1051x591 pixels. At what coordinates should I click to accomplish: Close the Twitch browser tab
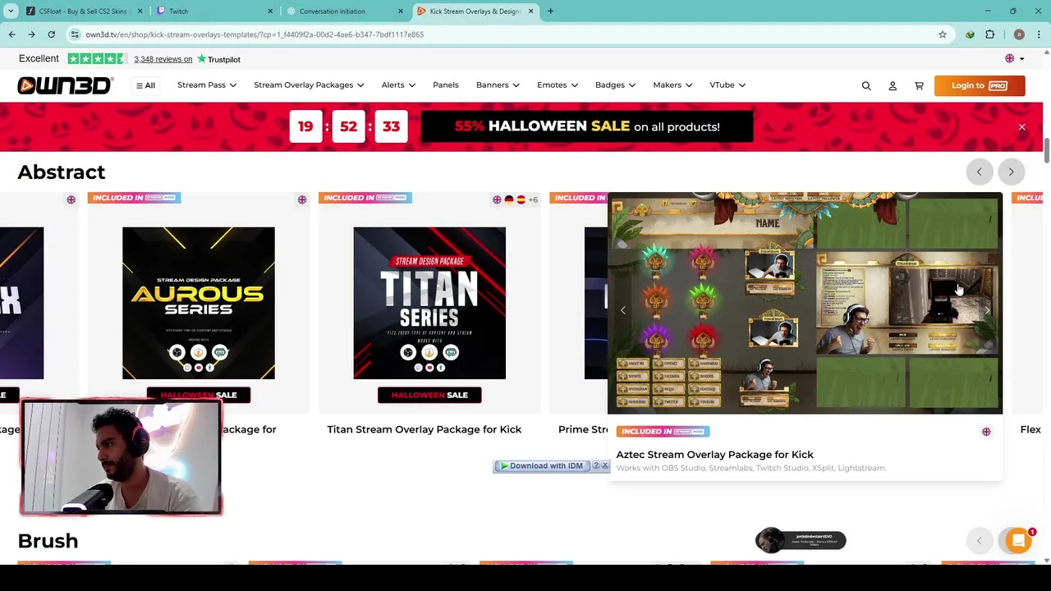click(270, 11)
